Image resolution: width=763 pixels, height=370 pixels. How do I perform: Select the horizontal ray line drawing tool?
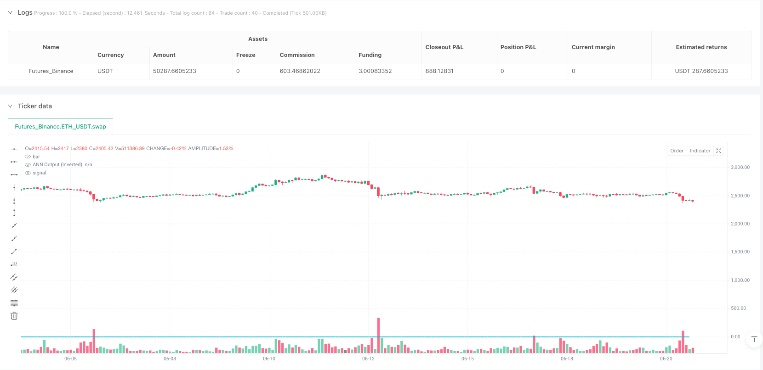pos(14,162)
